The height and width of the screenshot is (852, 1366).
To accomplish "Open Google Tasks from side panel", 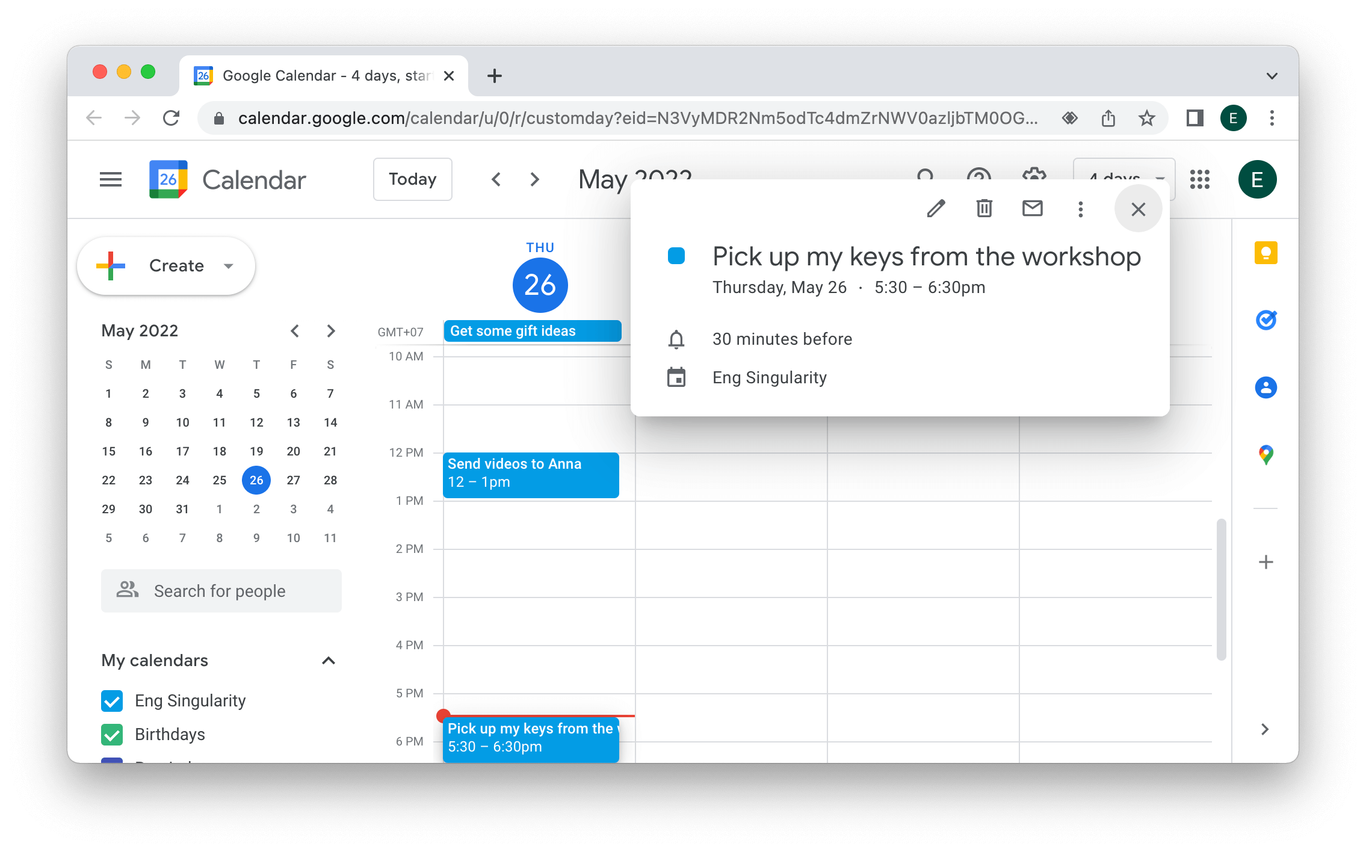I will (1266, 320).
